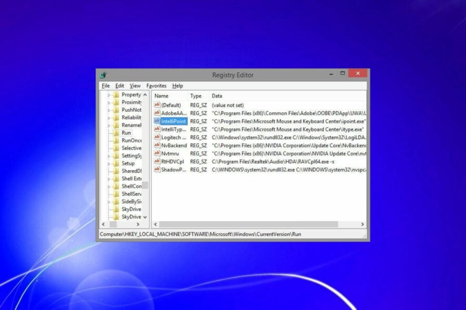Click the ab icon next to RtHDVCpl
Screen dimensions: 466x310
pyautogui.click(x=157, y=161)
